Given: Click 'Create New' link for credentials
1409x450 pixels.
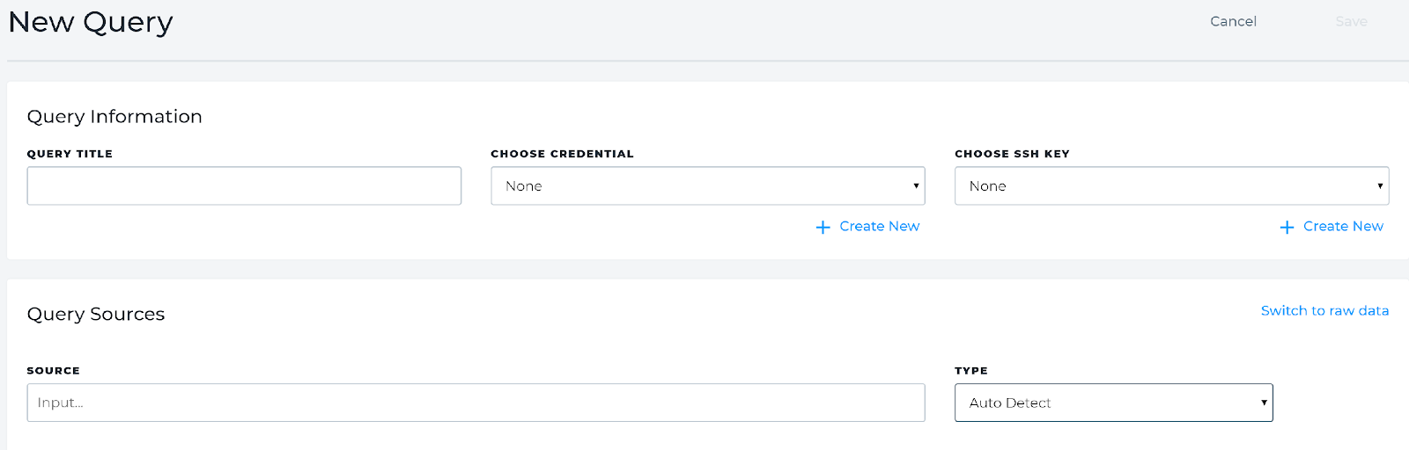Looking at the screenshot, I should [x=879, y=227].
